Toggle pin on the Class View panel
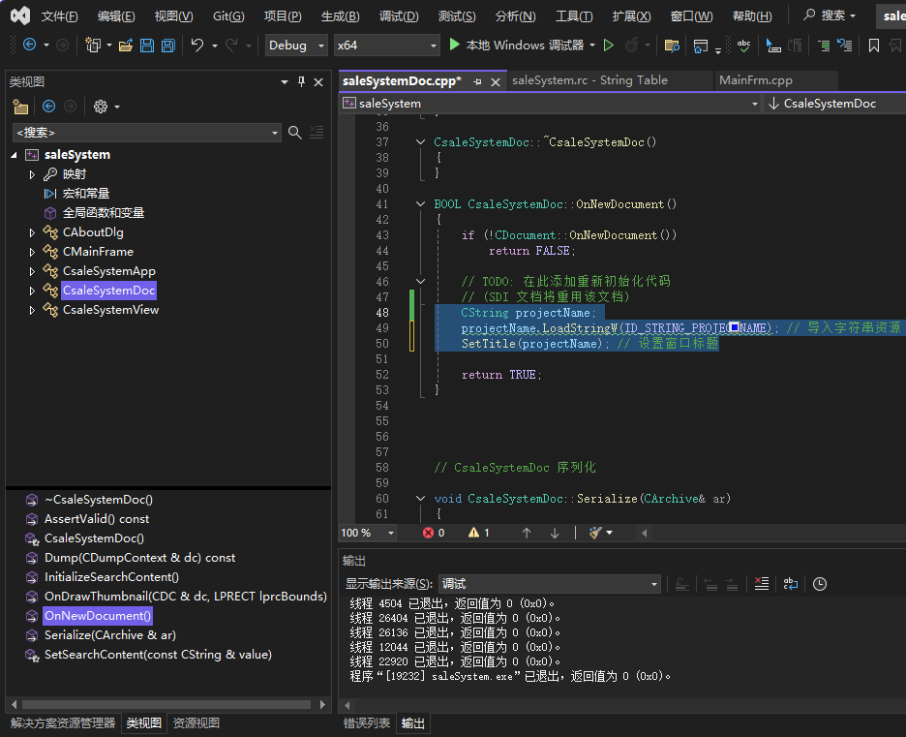 pos(301,82)
